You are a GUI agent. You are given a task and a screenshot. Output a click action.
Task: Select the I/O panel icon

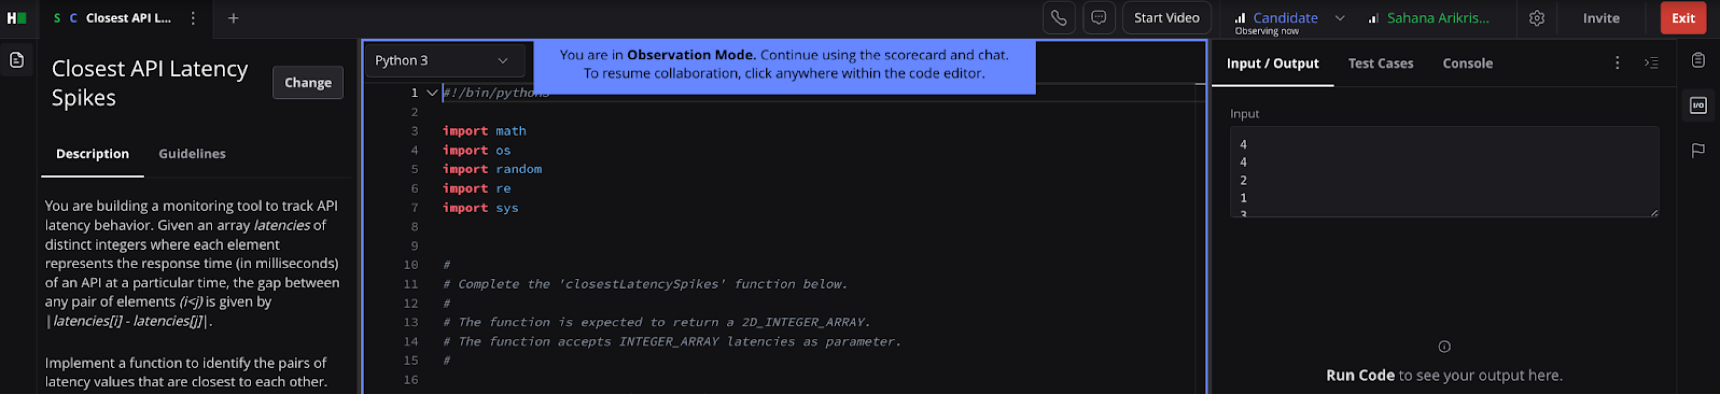1698,105
